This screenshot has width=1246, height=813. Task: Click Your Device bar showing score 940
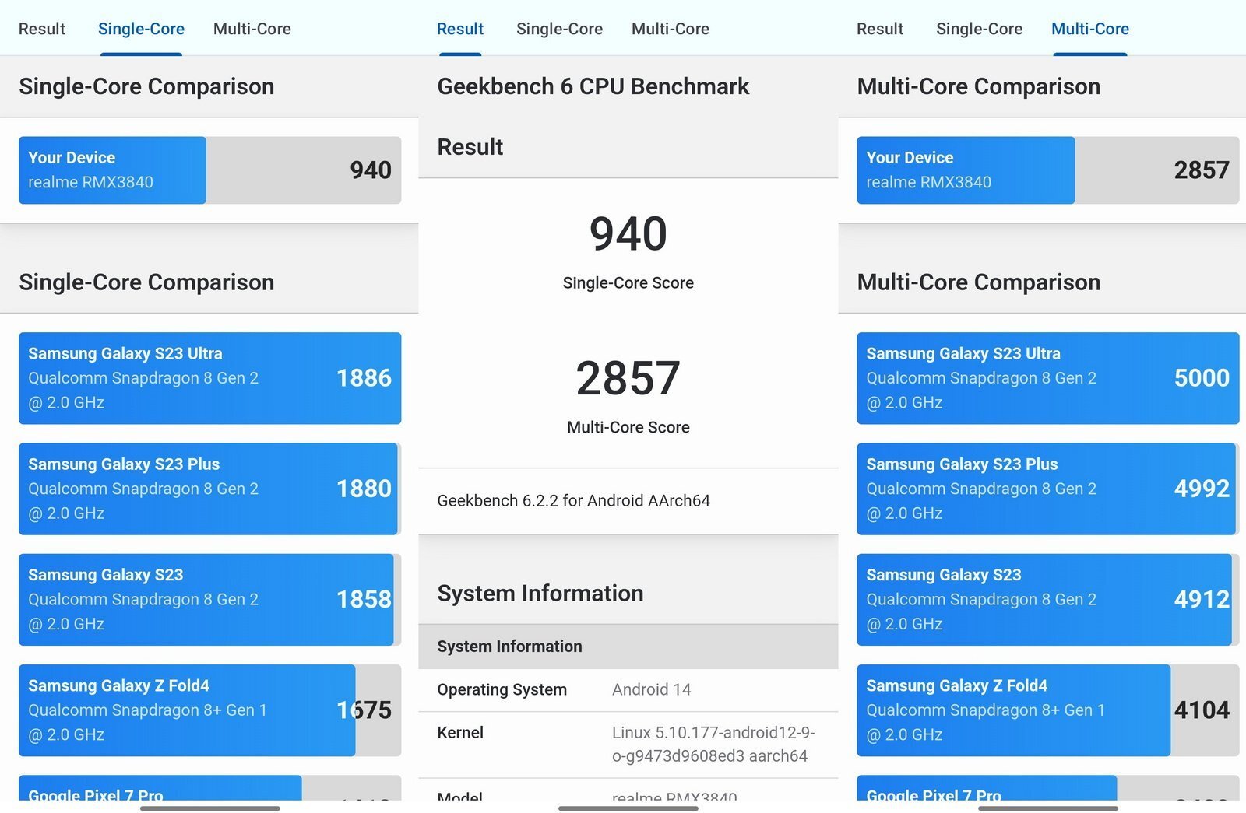(209, 170)
